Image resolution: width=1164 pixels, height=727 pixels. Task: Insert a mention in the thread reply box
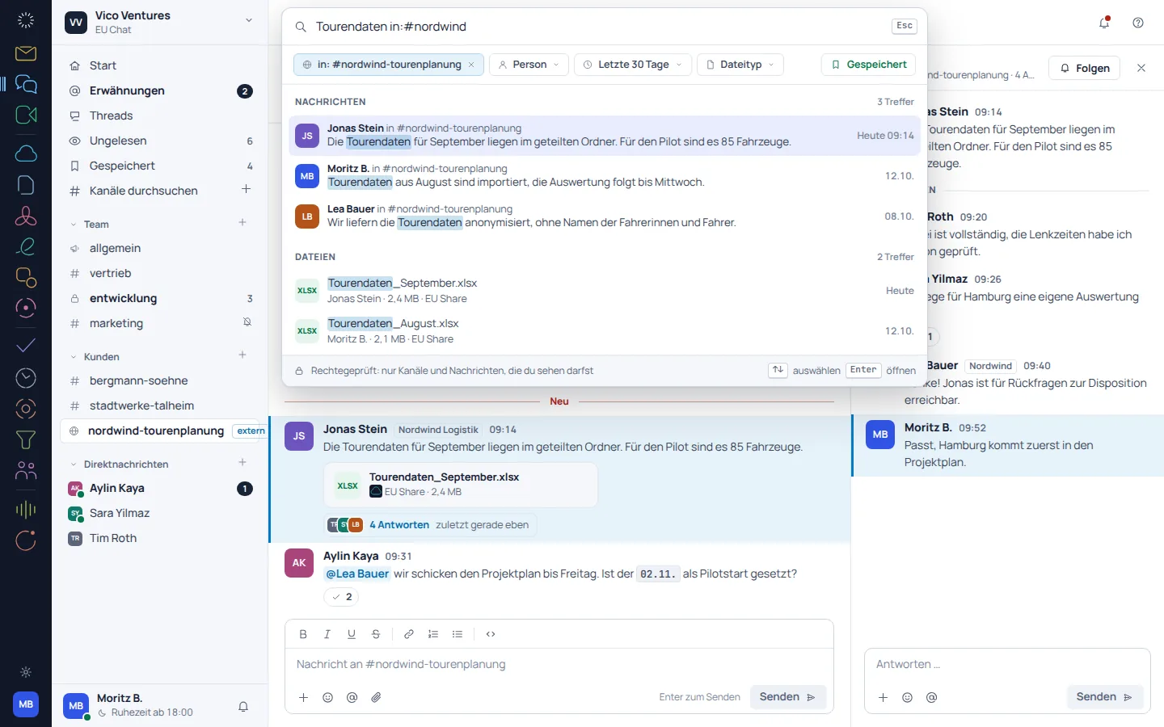point(931,697)
